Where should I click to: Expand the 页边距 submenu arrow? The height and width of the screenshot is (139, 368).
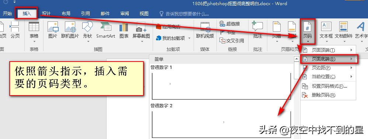(x=351, y=68)
